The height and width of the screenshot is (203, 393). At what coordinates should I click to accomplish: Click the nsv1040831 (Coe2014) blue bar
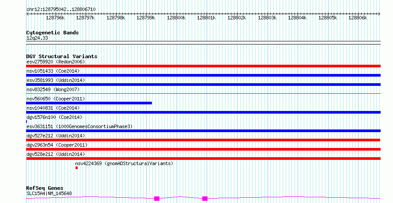(x=203, y=112)
